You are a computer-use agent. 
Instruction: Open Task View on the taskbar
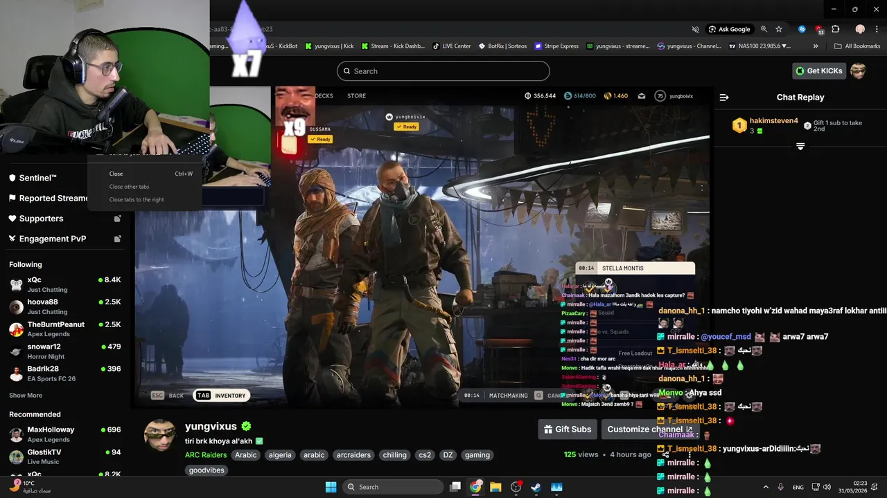(x=455, y=487)
